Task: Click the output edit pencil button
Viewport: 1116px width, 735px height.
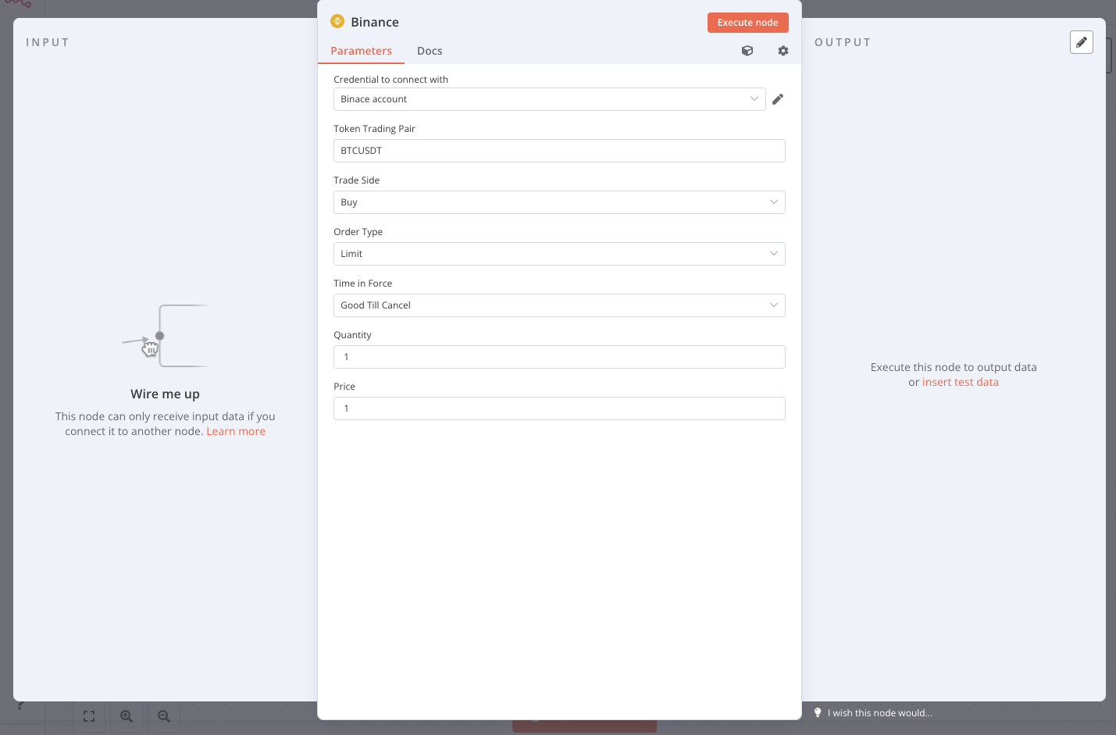Action: (1082, 42)
